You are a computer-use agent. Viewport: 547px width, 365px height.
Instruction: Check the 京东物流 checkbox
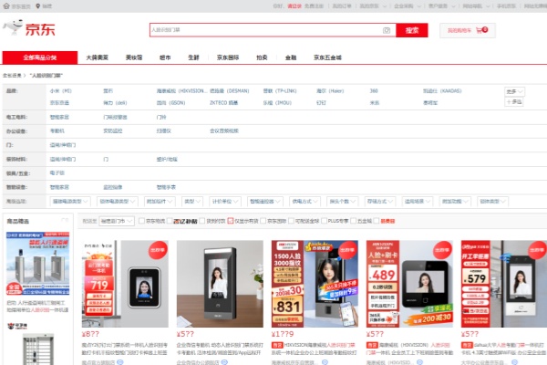point(141,221)
